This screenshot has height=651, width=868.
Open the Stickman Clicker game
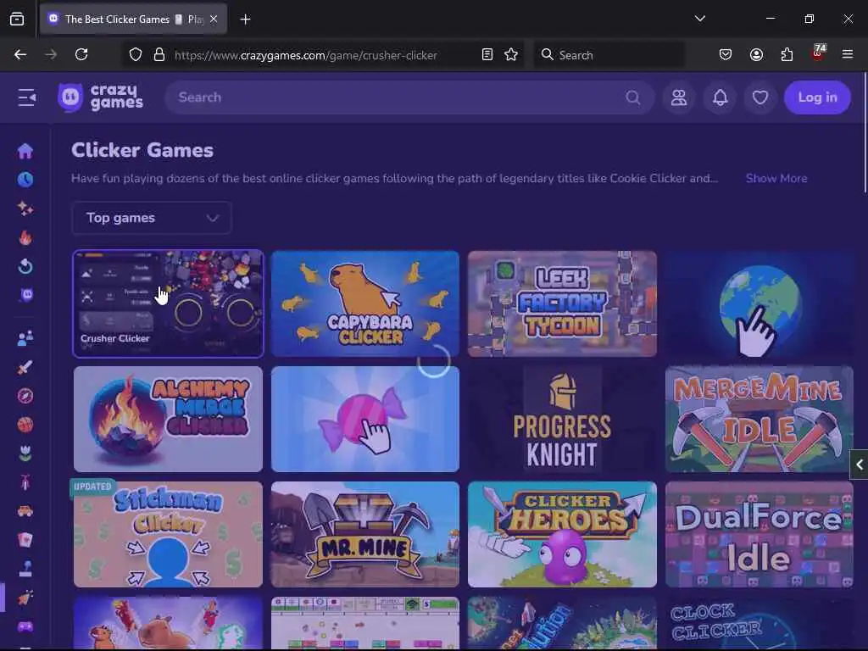168,534
